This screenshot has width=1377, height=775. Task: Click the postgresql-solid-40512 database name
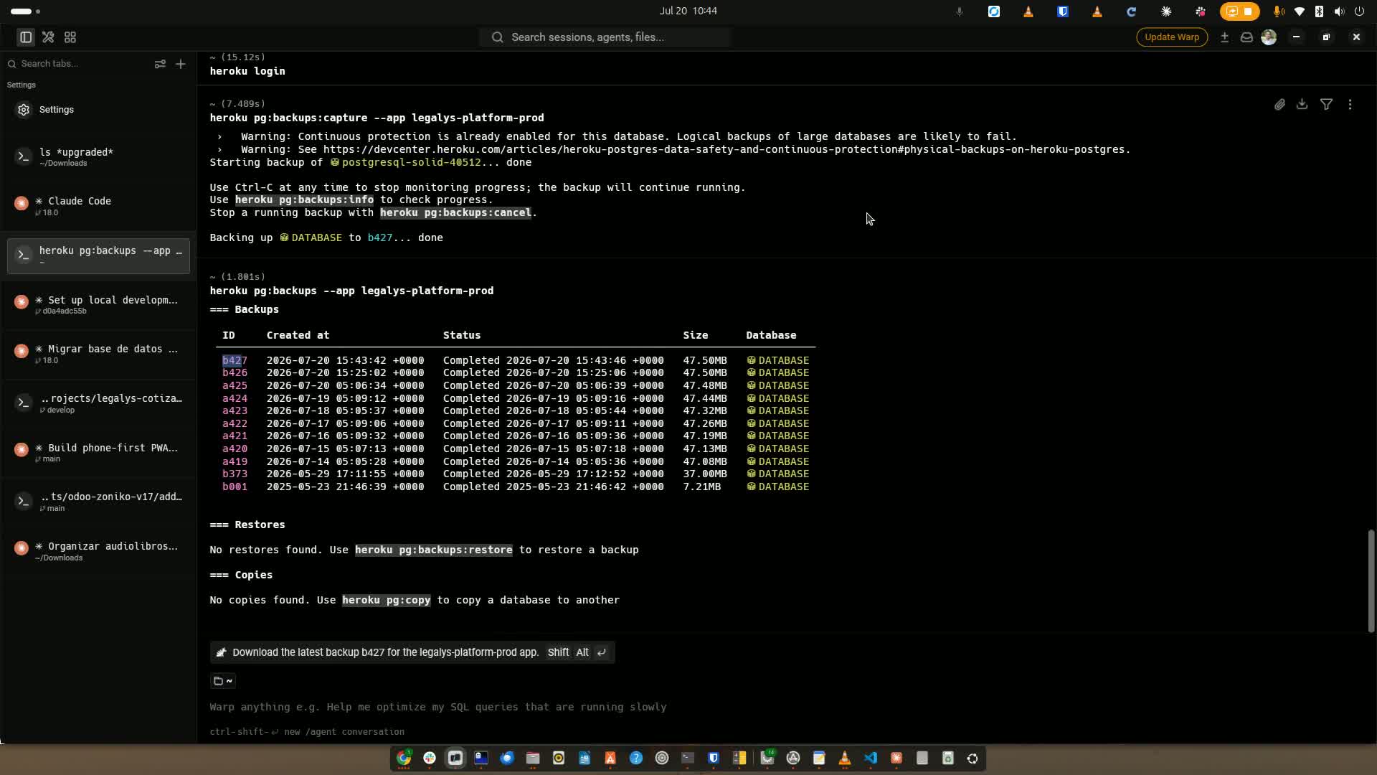[411, 162]
